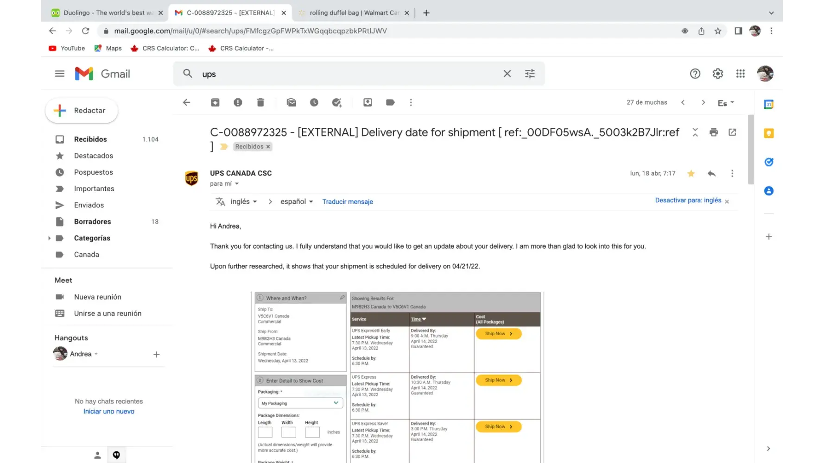Add email to Tasks

click(337, 102)
